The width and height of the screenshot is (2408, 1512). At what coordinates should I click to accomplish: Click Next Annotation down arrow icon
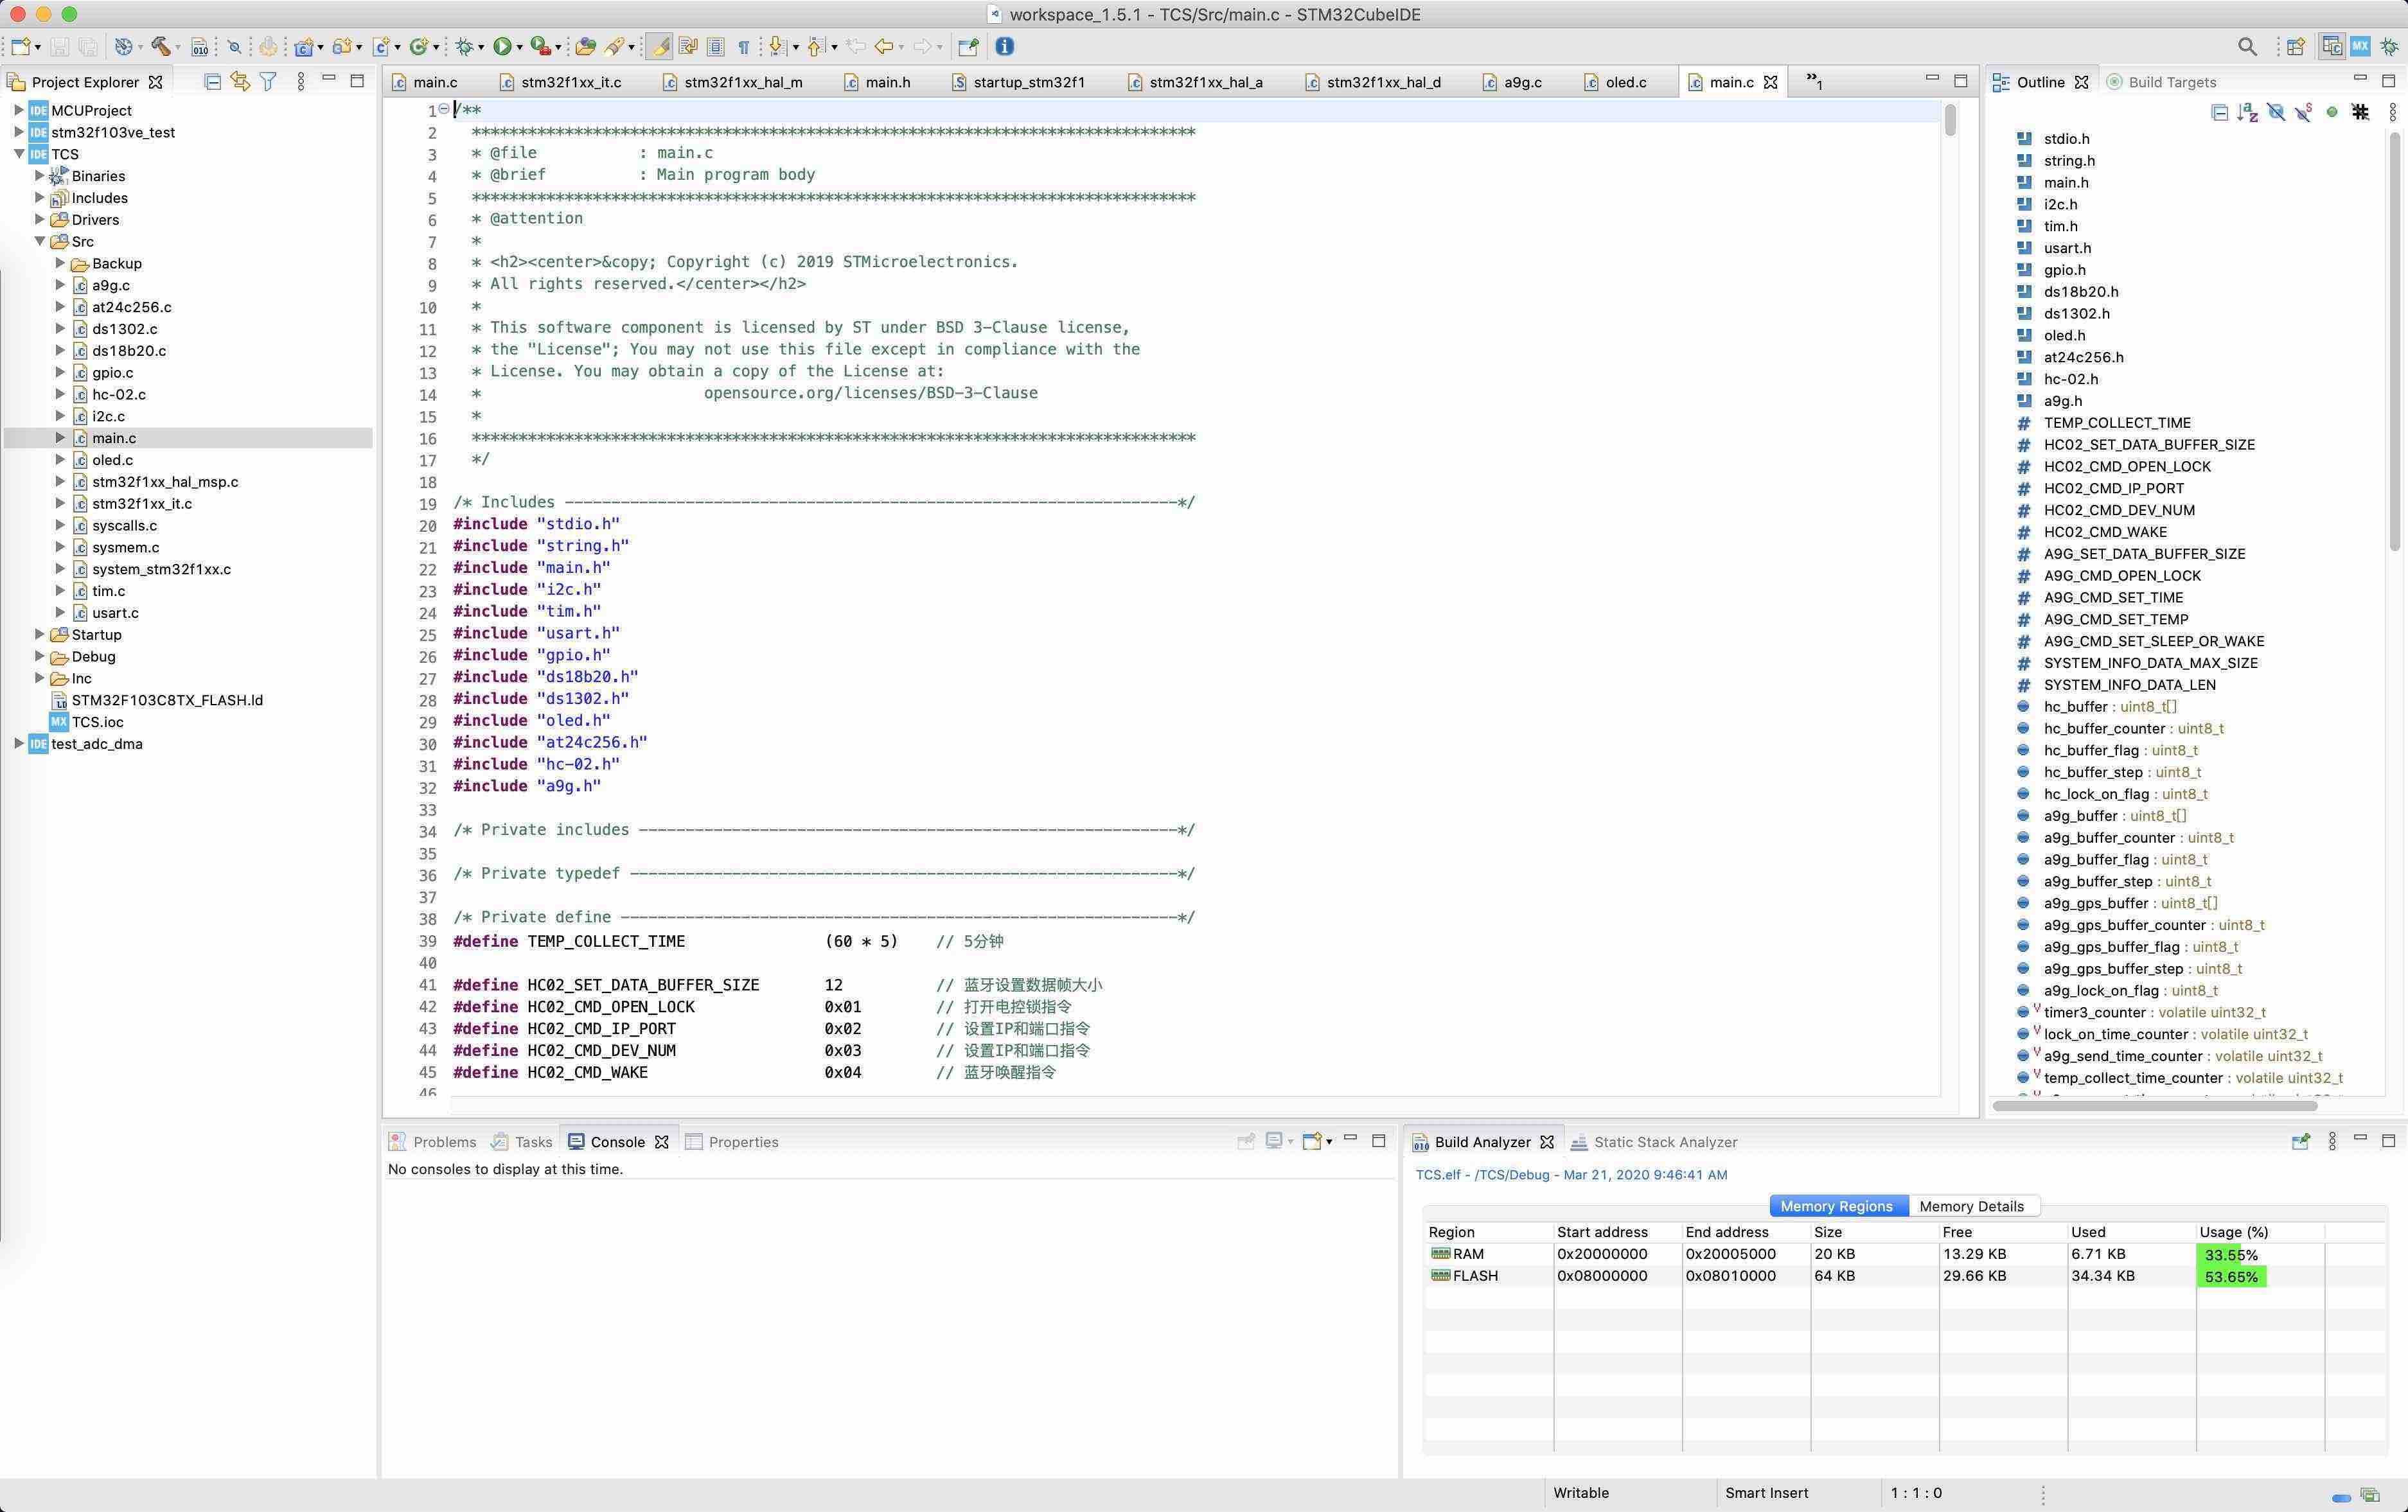[778, 47]
